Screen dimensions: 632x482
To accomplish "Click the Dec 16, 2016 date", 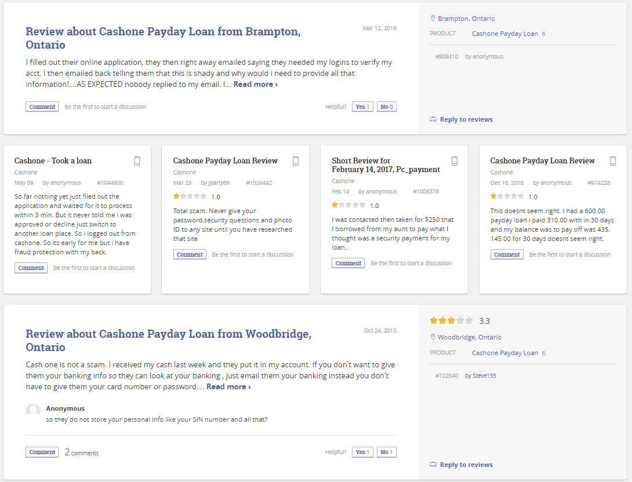I will 507,183.
